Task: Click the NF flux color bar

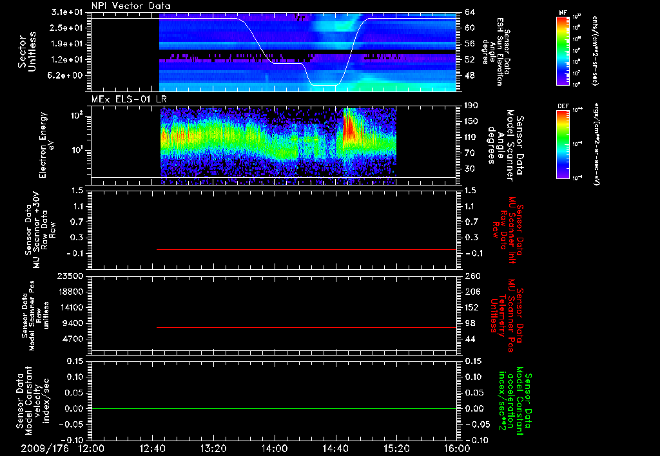Action: [x=563, y=50]
